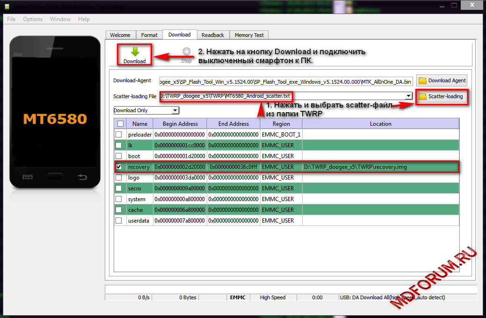The image size is (486, 318).
Task: Expand the Download Only mode dropdown
Action: coord(175,110)
